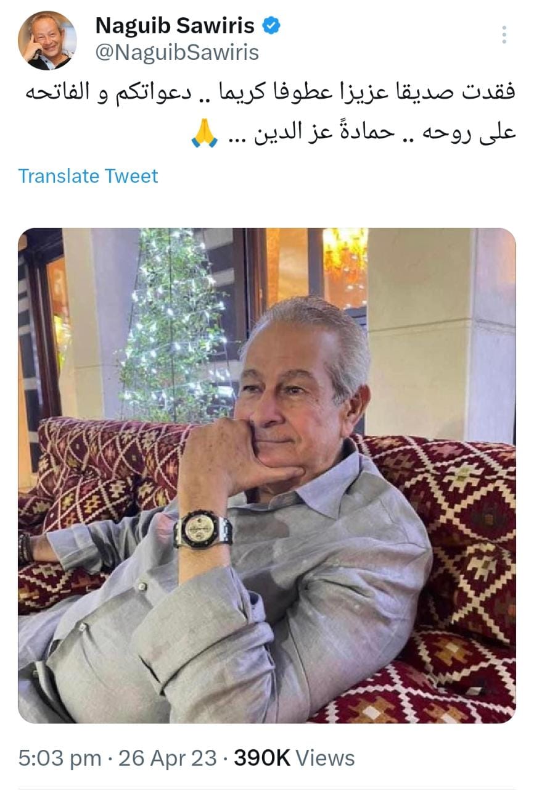
Task: Visit the @NaguibSawiris handle
Action: click(x=177, y=53)
